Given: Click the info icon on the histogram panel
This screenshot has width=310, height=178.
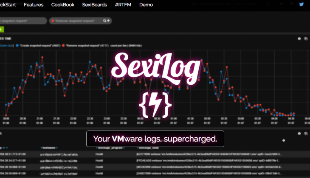Looking at the screenshot, I should pos(299,39).
